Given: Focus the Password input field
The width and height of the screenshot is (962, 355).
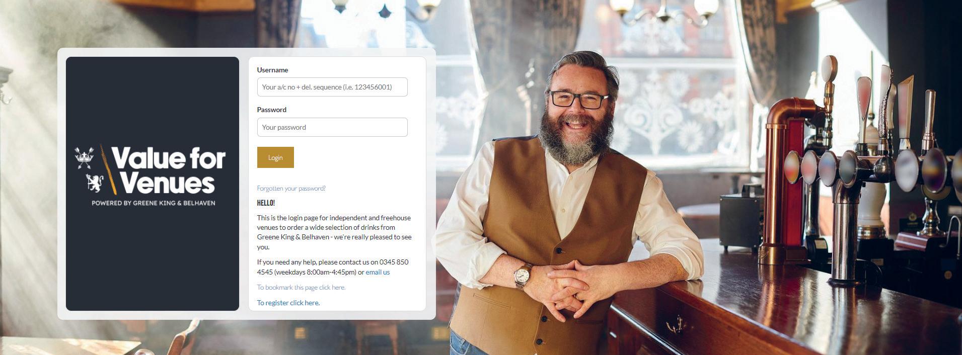Looking at the screenshot, I should pyautogui.click(x=332, y=127).
